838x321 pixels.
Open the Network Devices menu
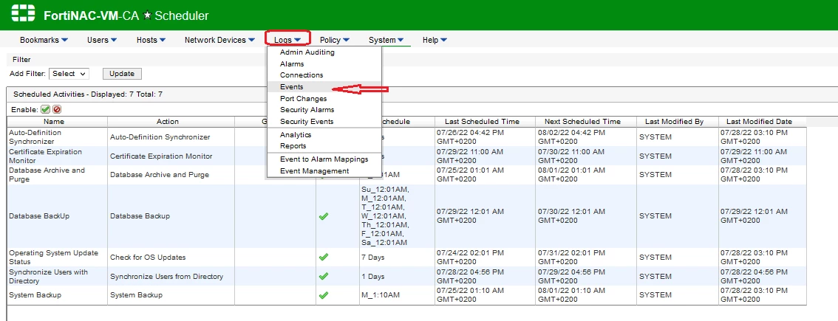pyautogui.click(x=219, y=40)
